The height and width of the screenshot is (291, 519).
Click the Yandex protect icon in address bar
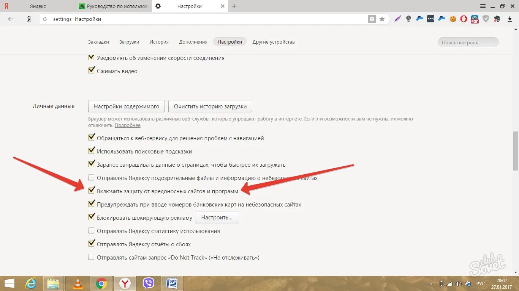pyautogui.click(x=372, y=19)
